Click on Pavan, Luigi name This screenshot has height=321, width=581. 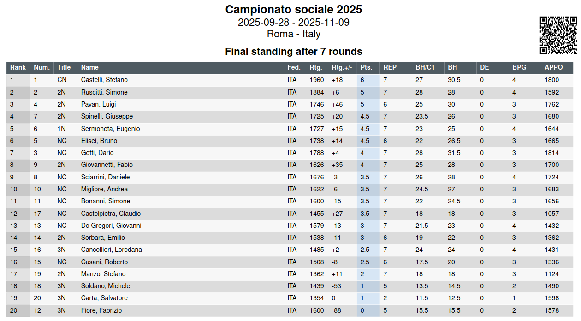(x=98, y=105)
